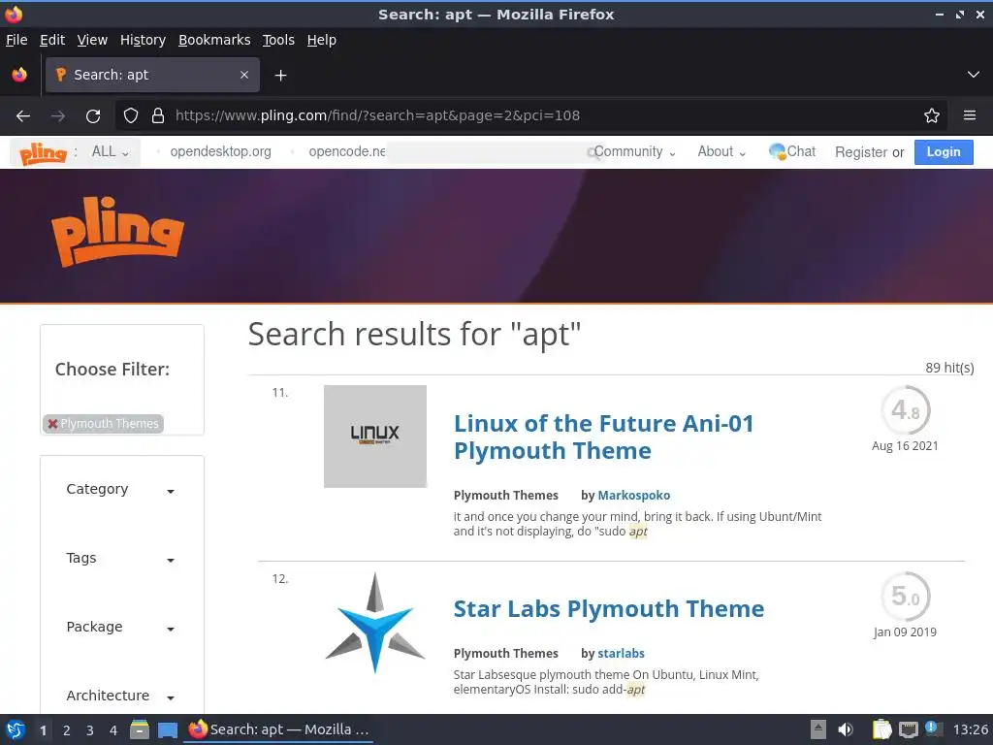This screenshot has height=745, width=993.
Task: Open the tracking protection shield icon
Action: tap(131, 116)
